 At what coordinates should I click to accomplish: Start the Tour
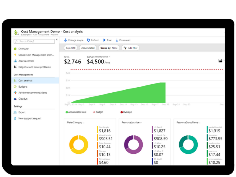tap(107, 40)
